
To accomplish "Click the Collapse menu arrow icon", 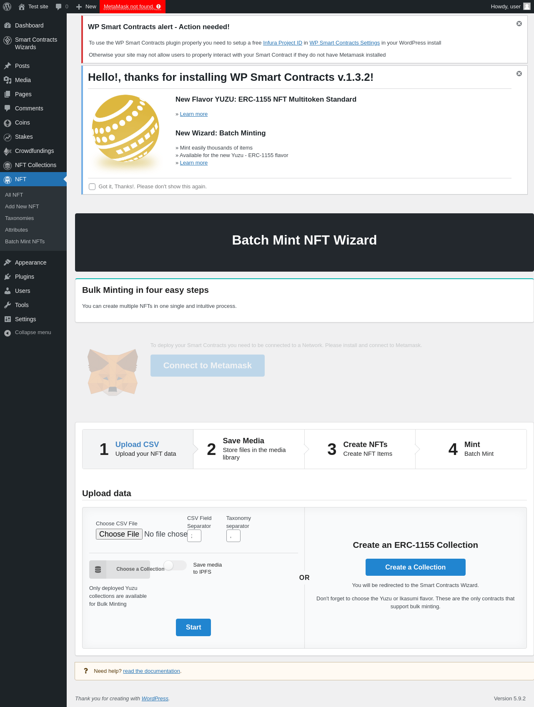I will 8,333.
